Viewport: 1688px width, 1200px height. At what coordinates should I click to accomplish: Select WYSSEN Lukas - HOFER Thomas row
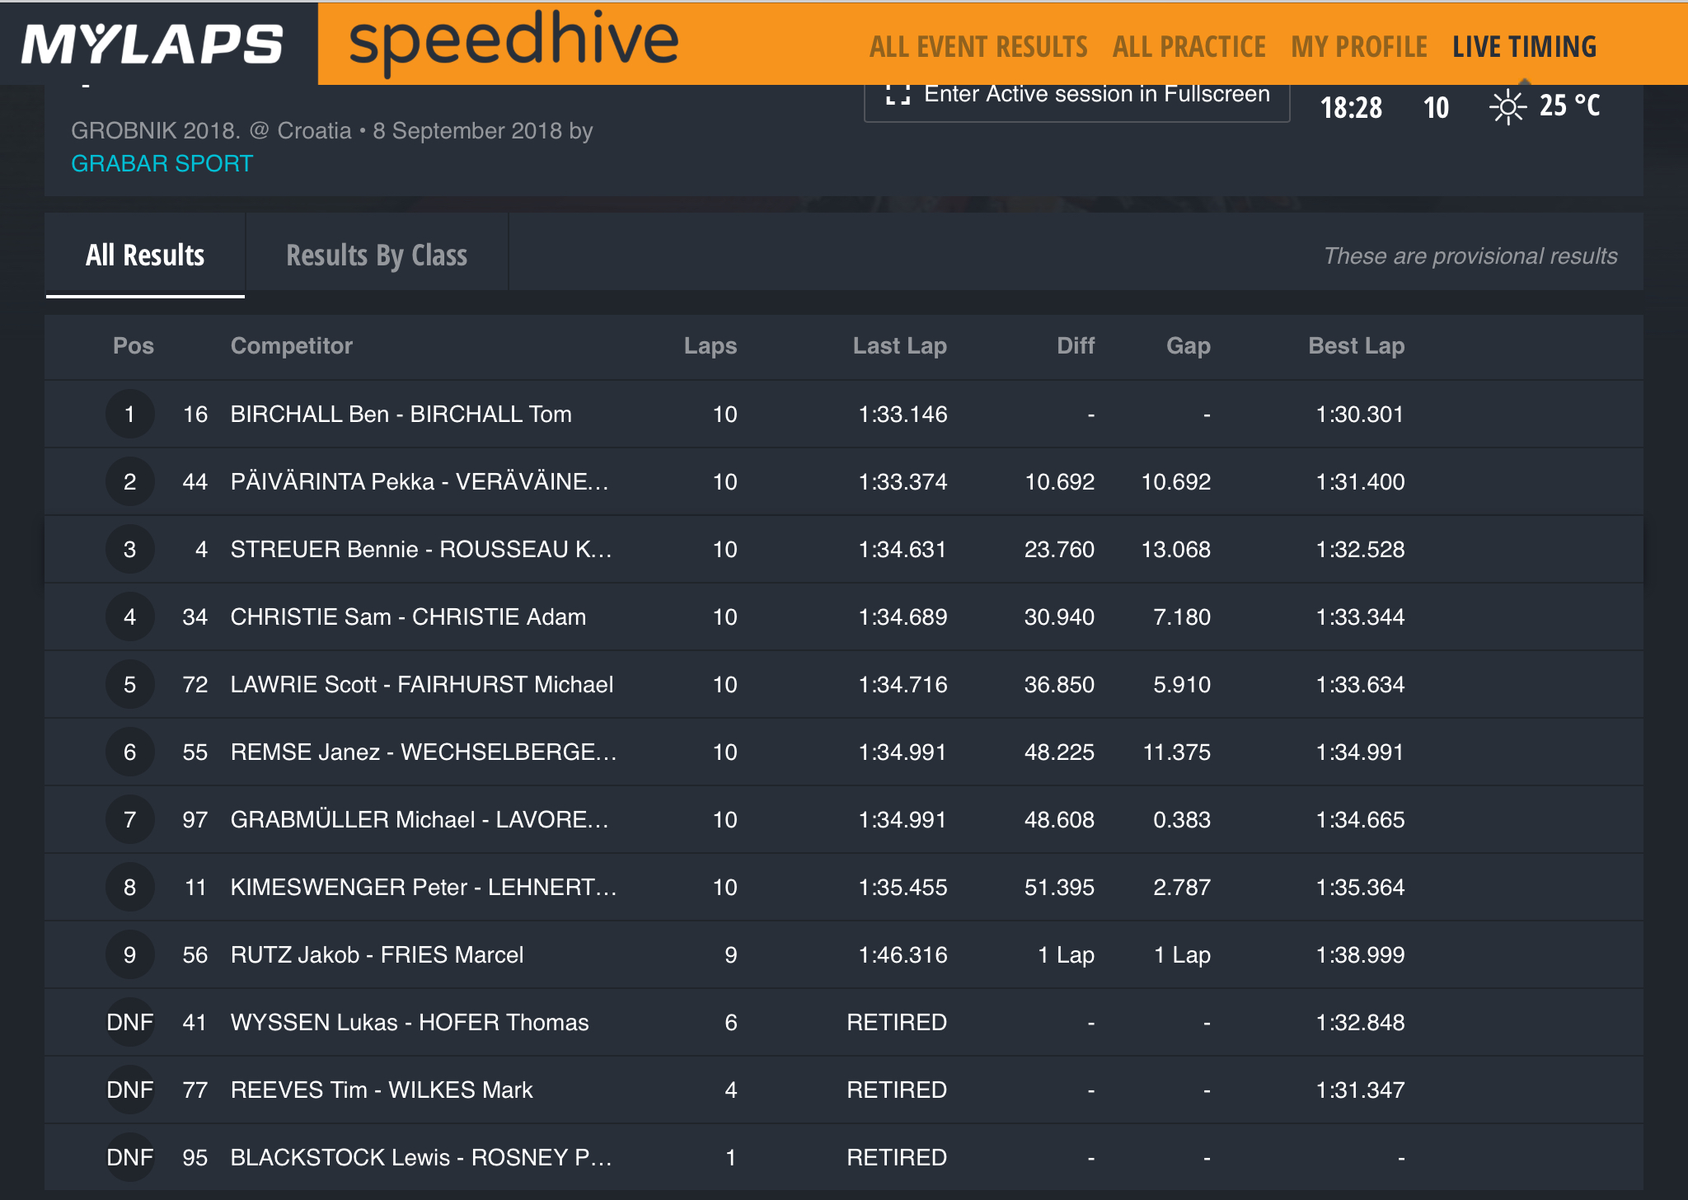click(844, 1022)
